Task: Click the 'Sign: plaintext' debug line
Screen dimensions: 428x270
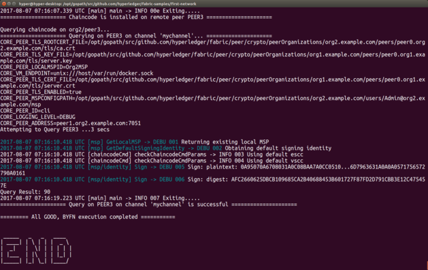Action: [x=212, y=170]
